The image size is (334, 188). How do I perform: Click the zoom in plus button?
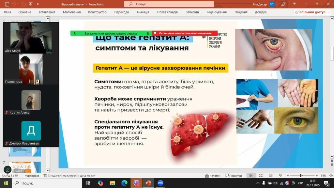(317, 176)
